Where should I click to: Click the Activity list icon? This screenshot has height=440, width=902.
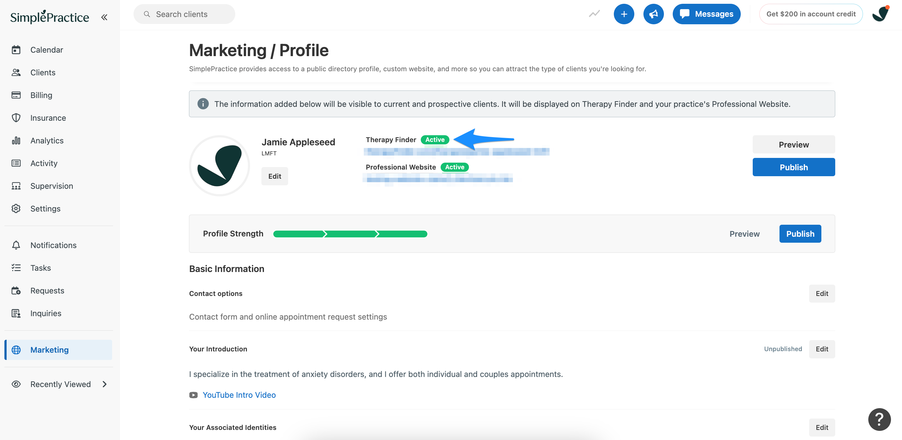16,163
